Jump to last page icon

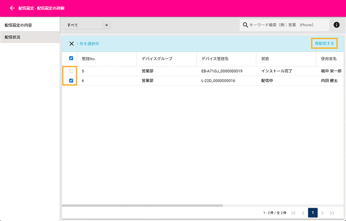(x=332, y=213)
